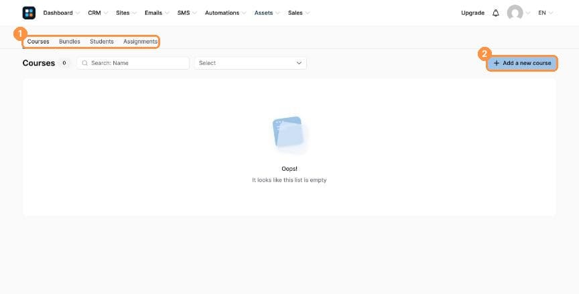This screenshot has width=579, height=294.
Task: Switch to the Courses tab
Action: click(38, 42)
